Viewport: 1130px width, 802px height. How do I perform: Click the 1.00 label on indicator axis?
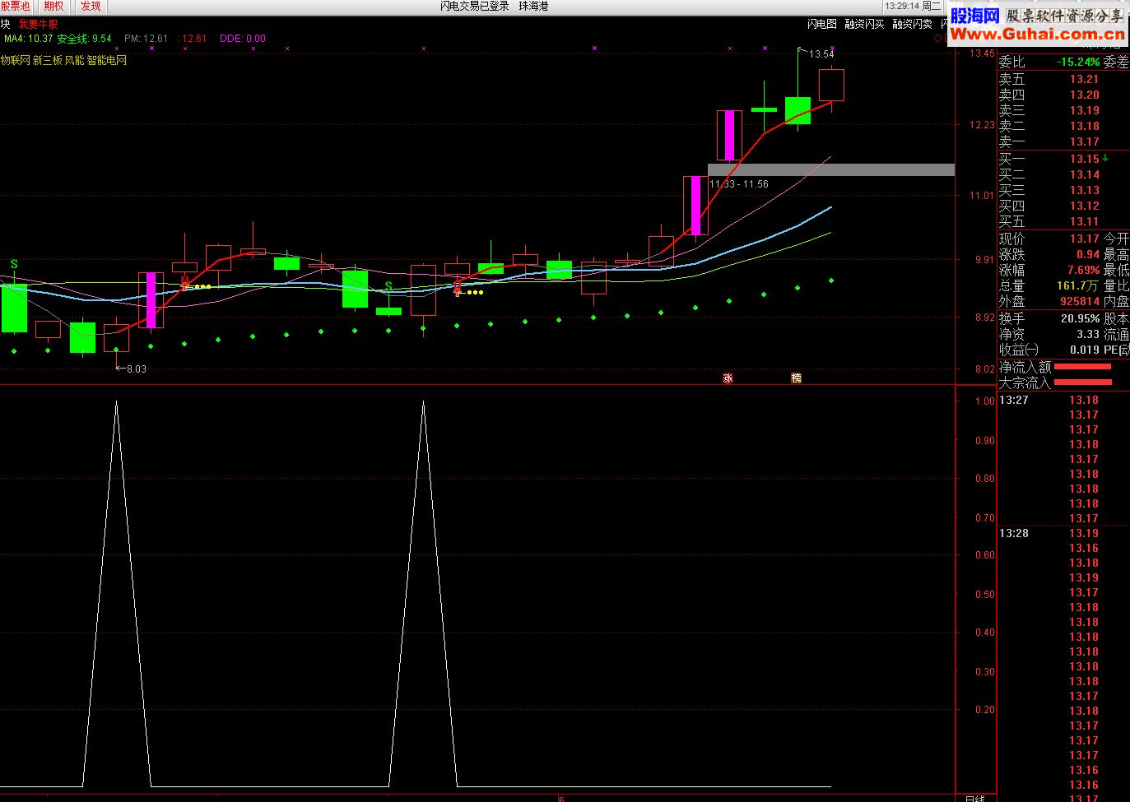[x=984, y=401]
